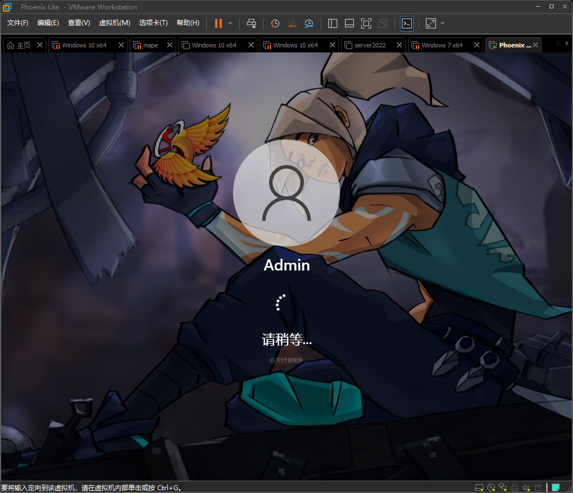
Task: Open the snapshot manager
Action: coord(309,23)
